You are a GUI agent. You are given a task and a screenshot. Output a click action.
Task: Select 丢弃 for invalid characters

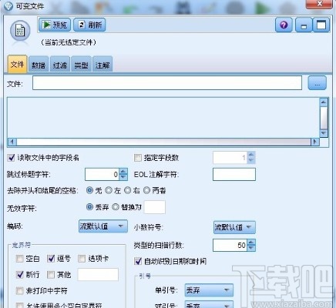89,207
